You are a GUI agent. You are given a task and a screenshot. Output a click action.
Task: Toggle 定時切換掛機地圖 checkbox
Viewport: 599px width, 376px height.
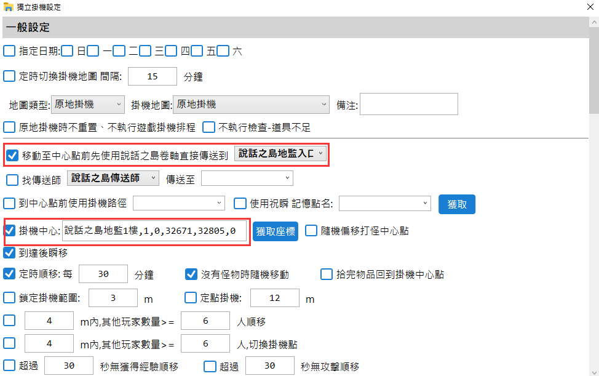[10, 76]
